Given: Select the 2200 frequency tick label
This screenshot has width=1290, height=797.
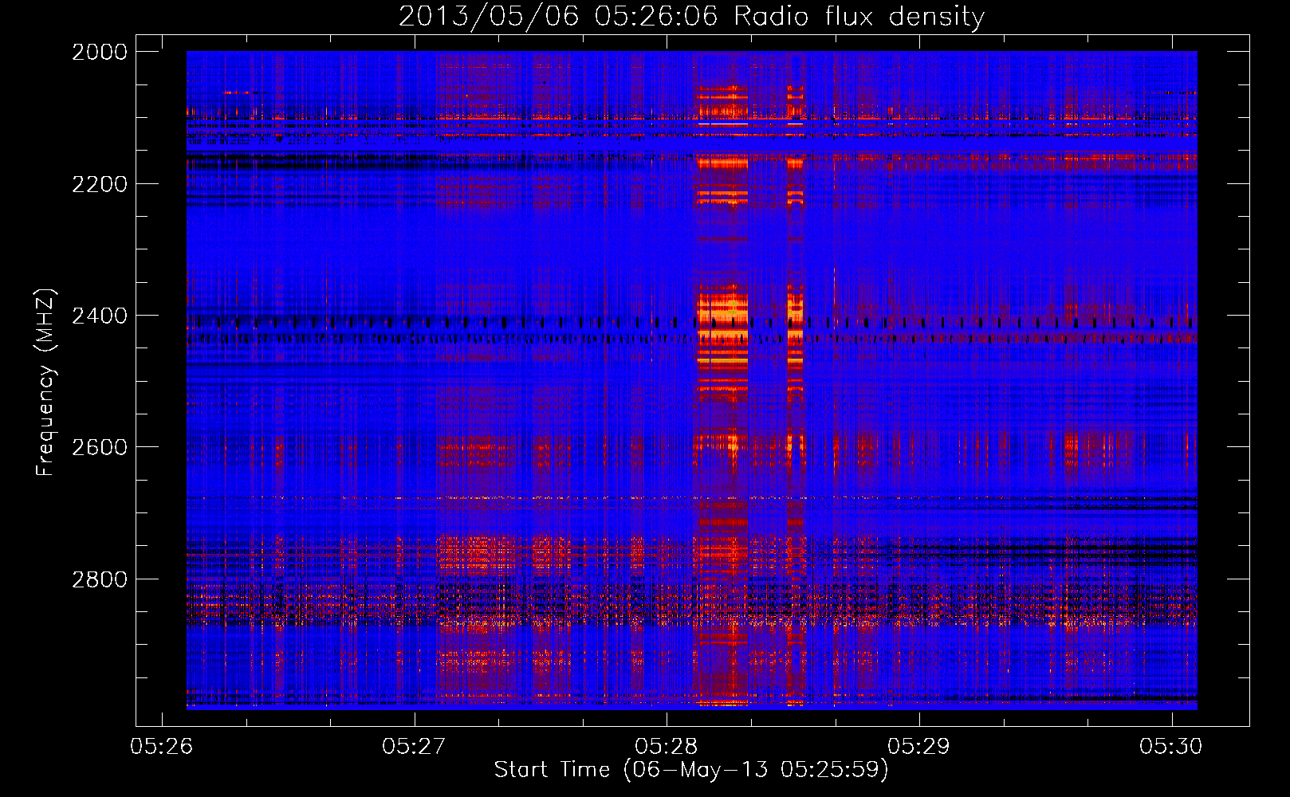Looking at the screenshot, I should 100,184.
